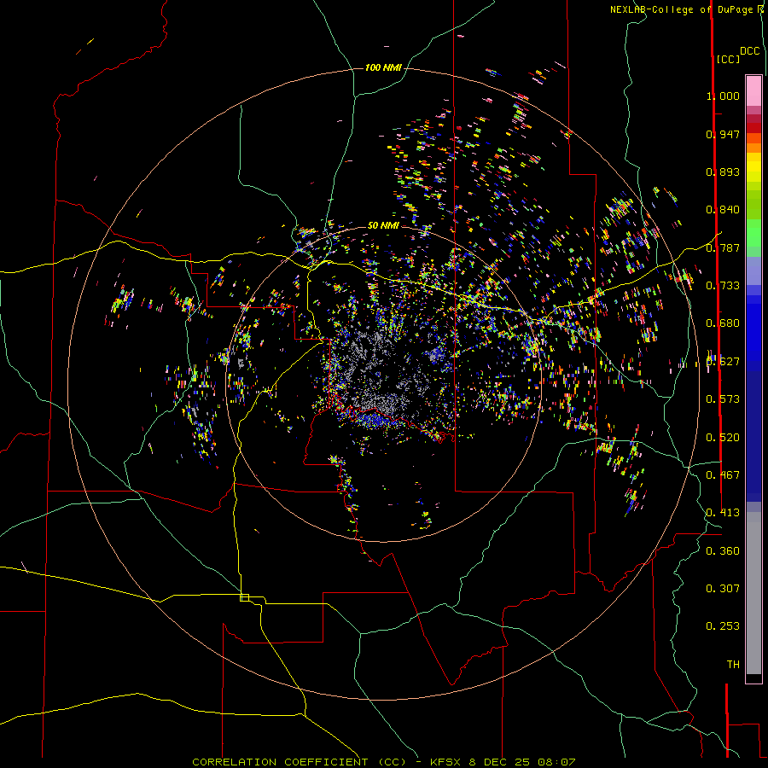Click the bright green segment of the color bar

(x=753, y=233)
